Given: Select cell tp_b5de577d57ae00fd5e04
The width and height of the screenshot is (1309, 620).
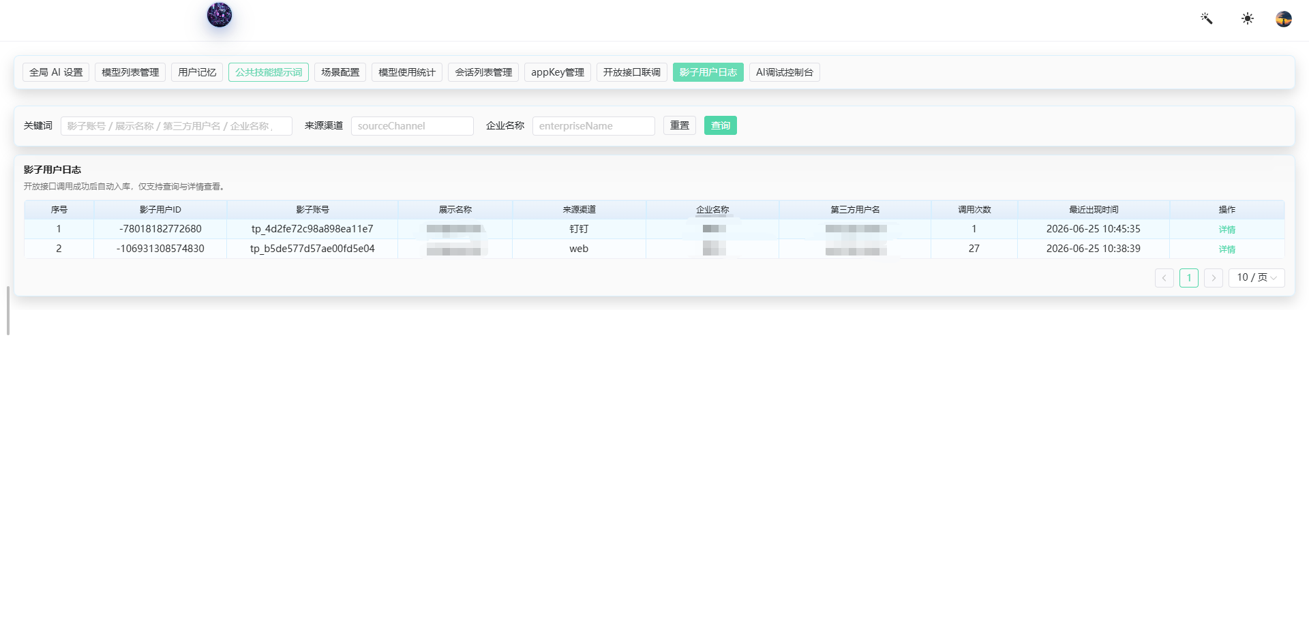Looking at the screenshot, I should point(312,249).
